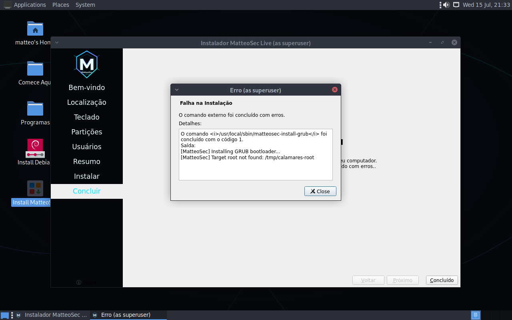
Task: Click the show desktop icon in bottom panel
Action: click(5, 315)
